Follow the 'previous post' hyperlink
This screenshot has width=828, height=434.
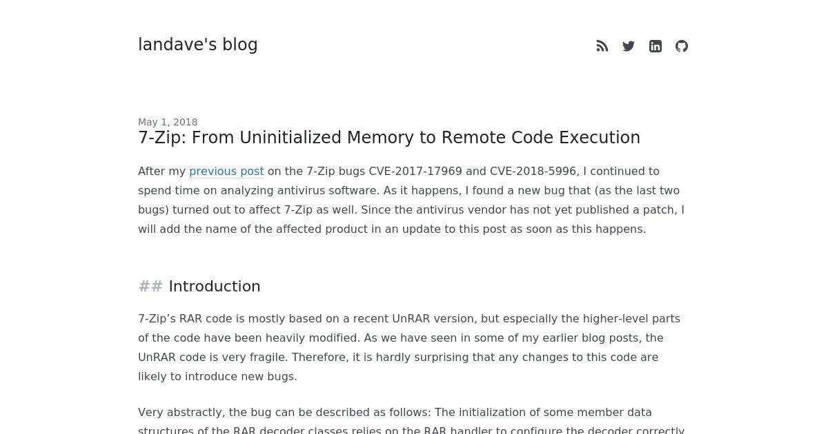coord(226,171)
